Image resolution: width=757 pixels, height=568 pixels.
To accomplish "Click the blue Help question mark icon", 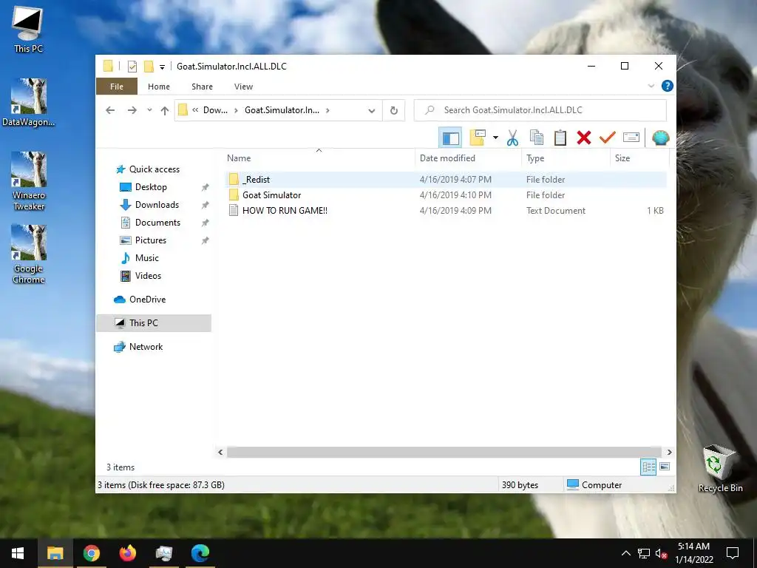I will [668, 86].
